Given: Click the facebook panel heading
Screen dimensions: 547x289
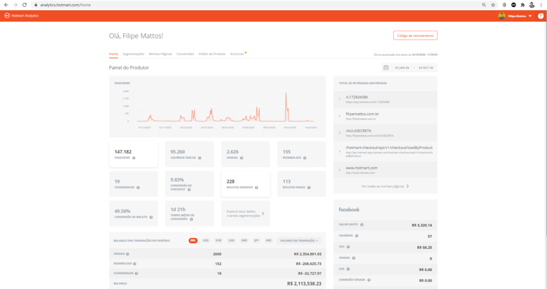Looking at the screenshot, I should pyautogui.click(x=349, y=210).
